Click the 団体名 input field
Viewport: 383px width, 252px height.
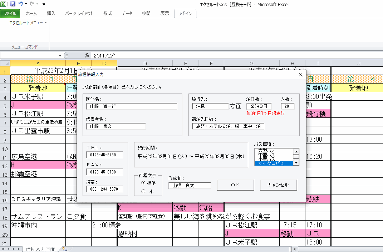pyautogui.click(x=132, y=106)
